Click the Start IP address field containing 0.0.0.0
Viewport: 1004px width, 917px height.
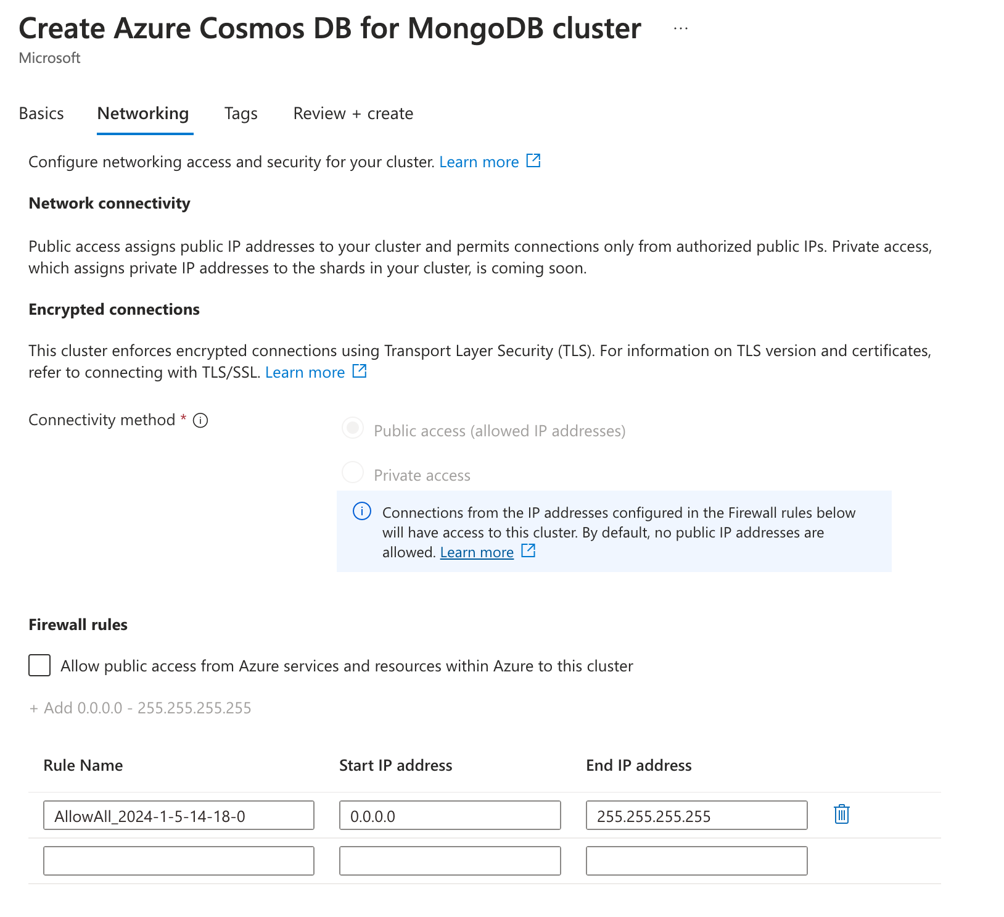[x=450, y=815]
